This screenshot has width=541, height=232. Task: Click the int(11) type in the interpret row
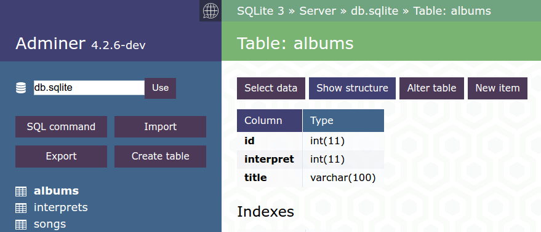click(x=343, y=160)
